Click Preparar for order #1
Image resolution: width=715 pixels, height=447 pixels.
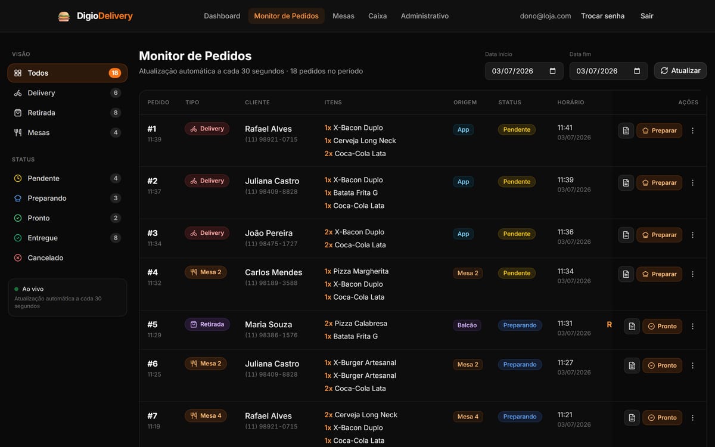(659, 131)
